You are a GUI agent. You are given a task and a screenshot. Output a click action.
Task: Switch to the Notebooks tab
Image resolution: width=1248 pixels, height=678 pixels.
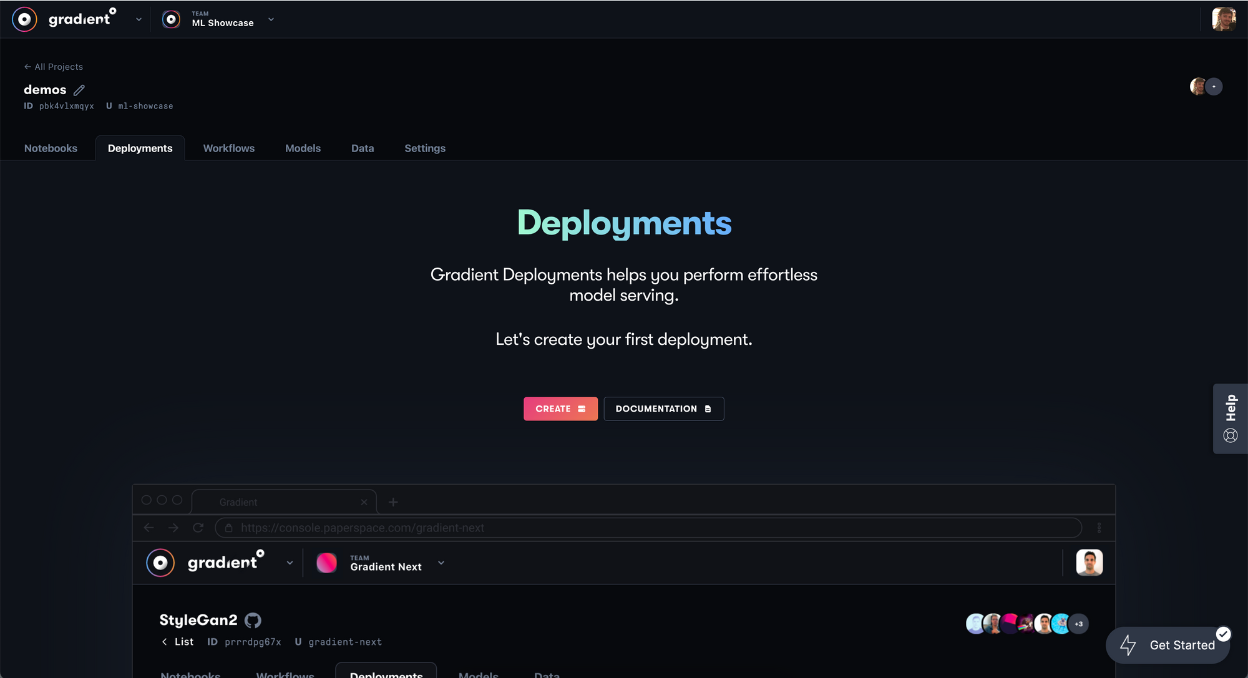tap(51, 148)
